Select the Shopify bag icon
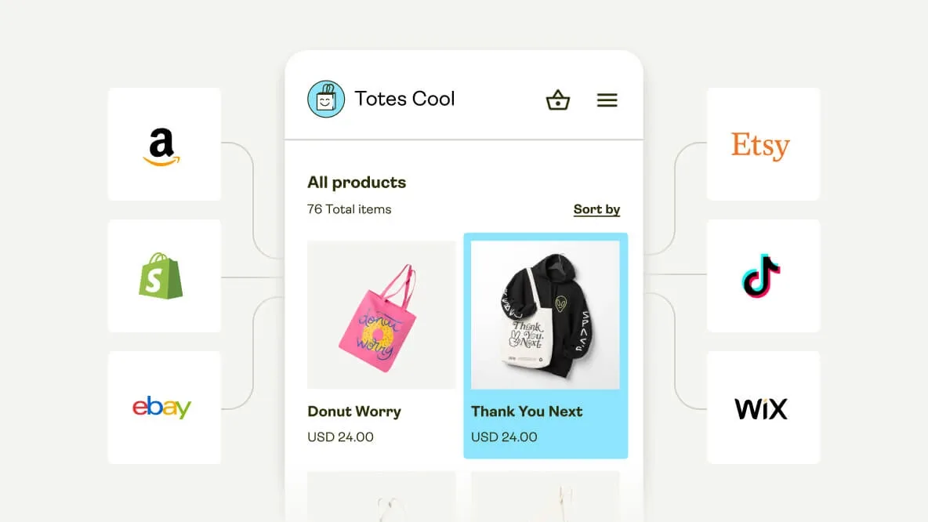 tap(161, 276)
